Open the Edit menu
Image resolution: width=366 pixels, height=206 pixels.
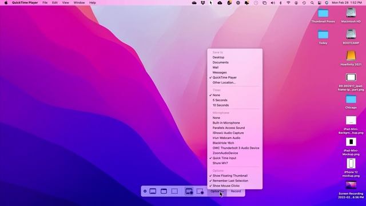(x=55, y=3)
